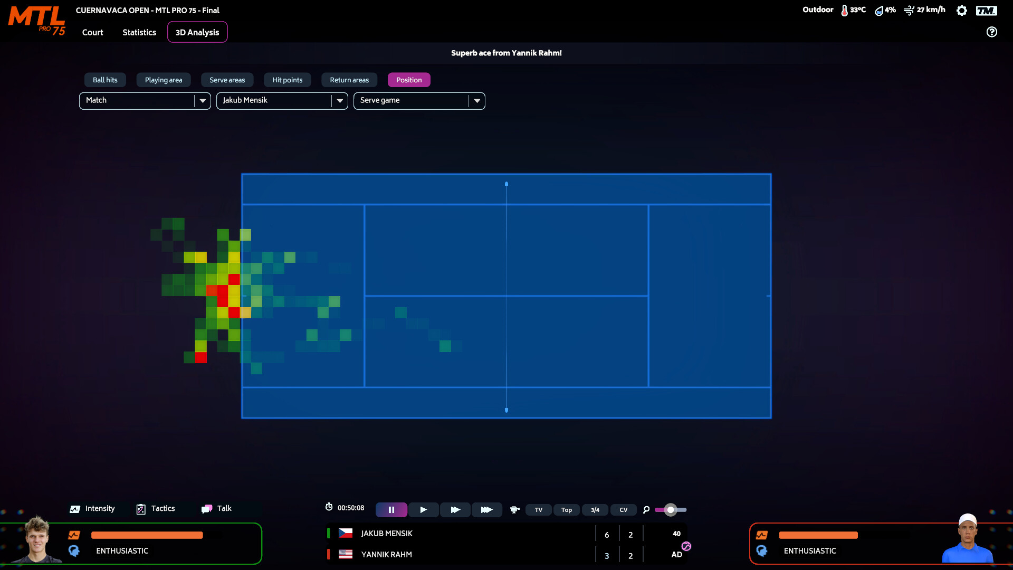Click the stopwatch icon beside the match timer
The width and height of the screenshot is (1013, 570).
point(328,507)
